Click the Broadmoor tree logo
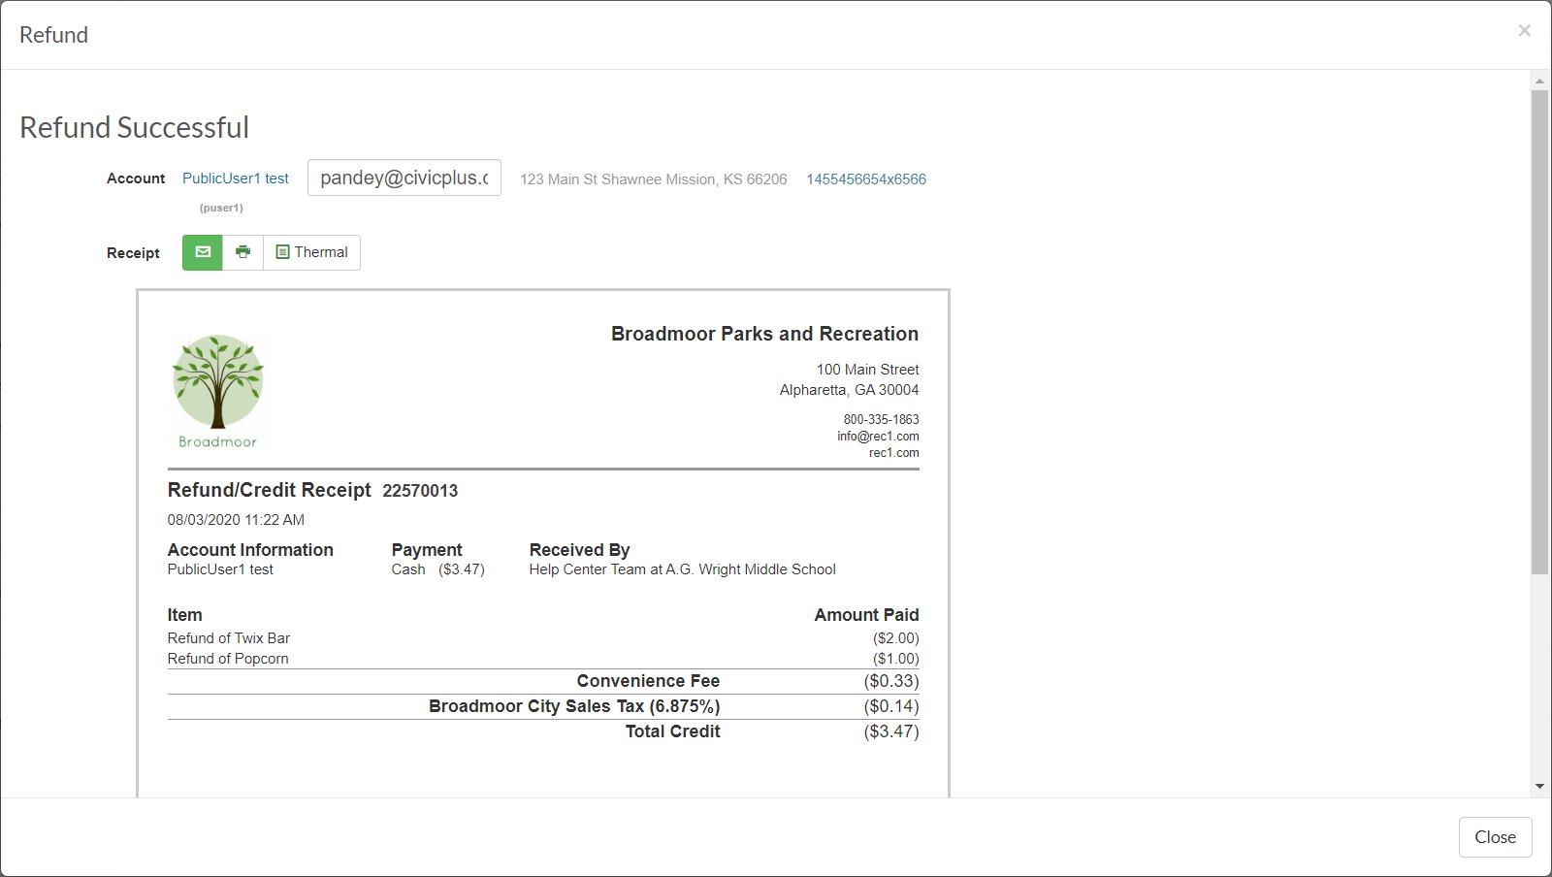 (x=217, y=391)
